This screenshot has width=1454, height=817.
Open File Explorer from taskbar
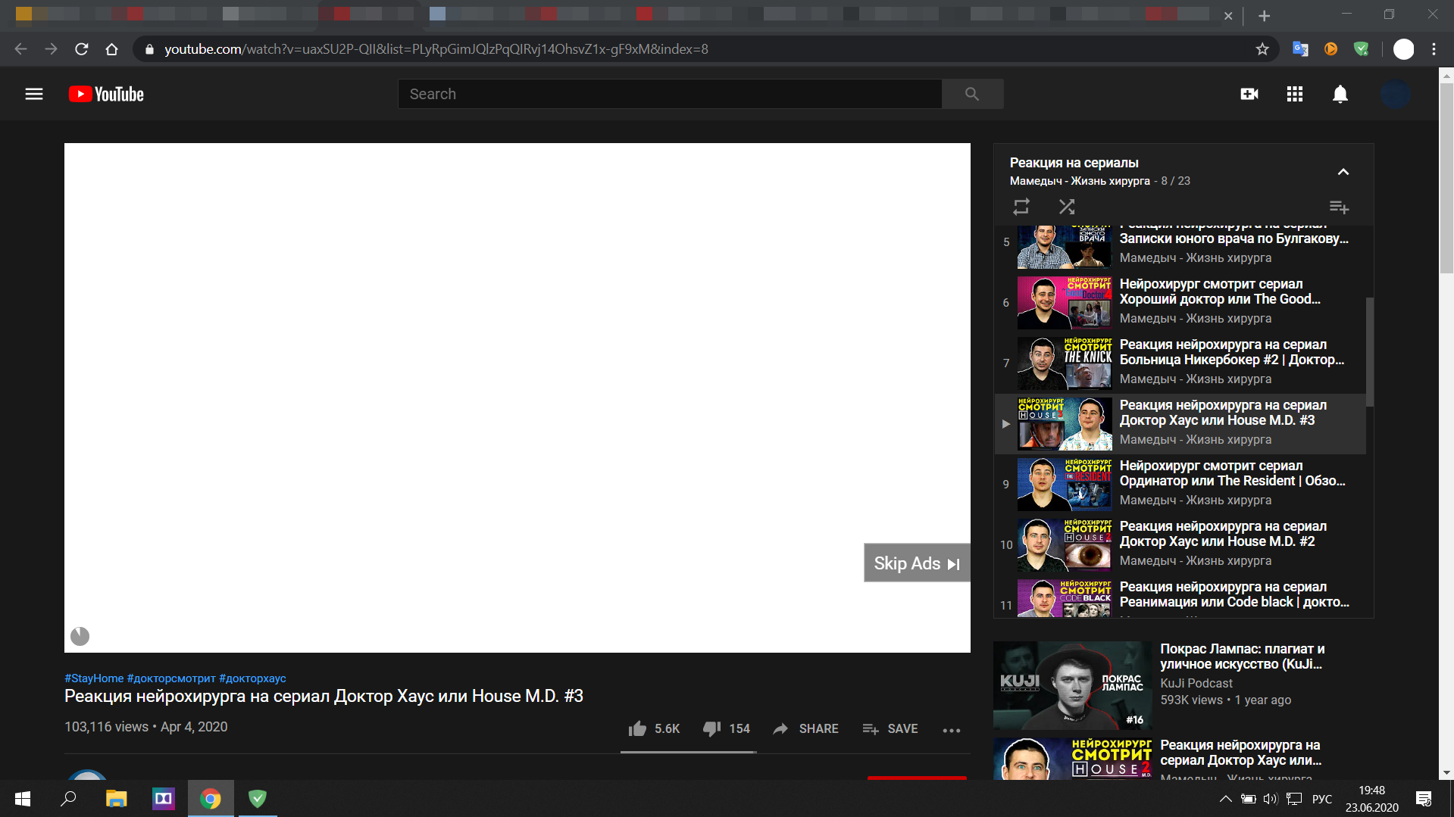pyautogui.click(x=116, y=799)
